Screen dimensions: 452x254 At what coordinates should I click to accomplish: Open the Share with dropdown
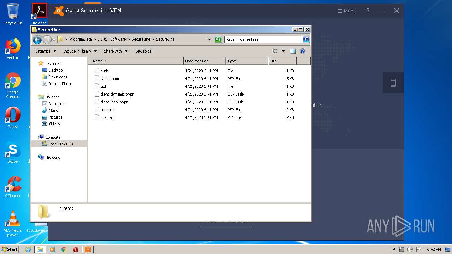pos(115,51)
